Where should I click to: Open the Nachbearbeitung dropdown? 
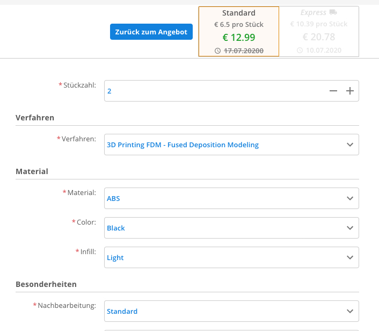pyautogui.click(x=231, y=311)
